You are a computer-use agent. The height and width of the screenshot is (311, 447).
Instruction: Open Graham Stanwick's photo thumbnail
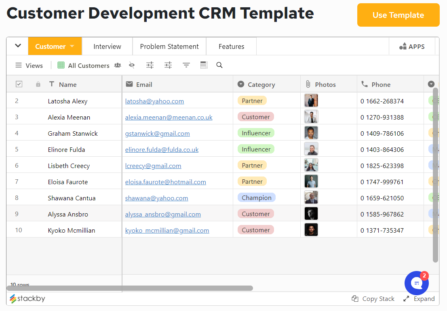coord(311,132)
